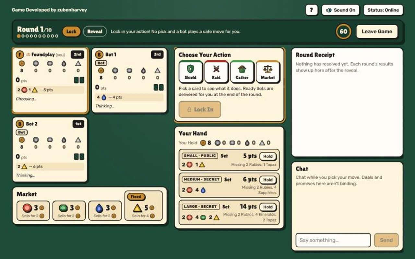Screen dimensions: 415x259
Task: Select the Ruby market card priced 3
Action: [33, 211]
